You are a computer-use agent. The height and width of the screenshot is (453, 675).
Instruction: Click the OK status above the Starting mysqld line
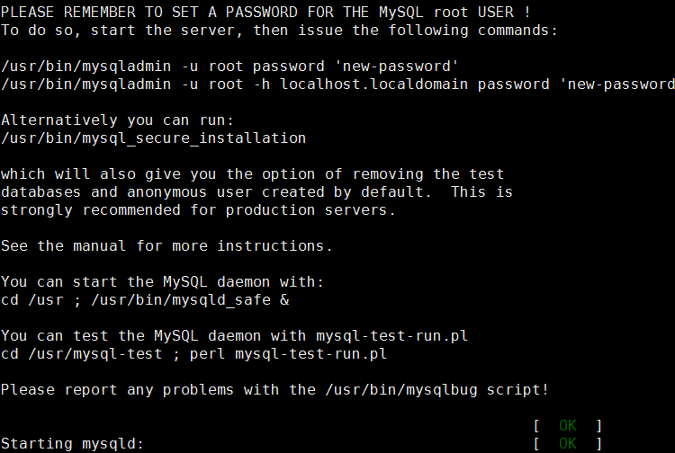click(567, 425)
